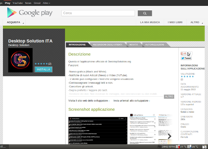The image size is (208, 149).
Task: Click the Google +1 button
Action: point(184,54)
